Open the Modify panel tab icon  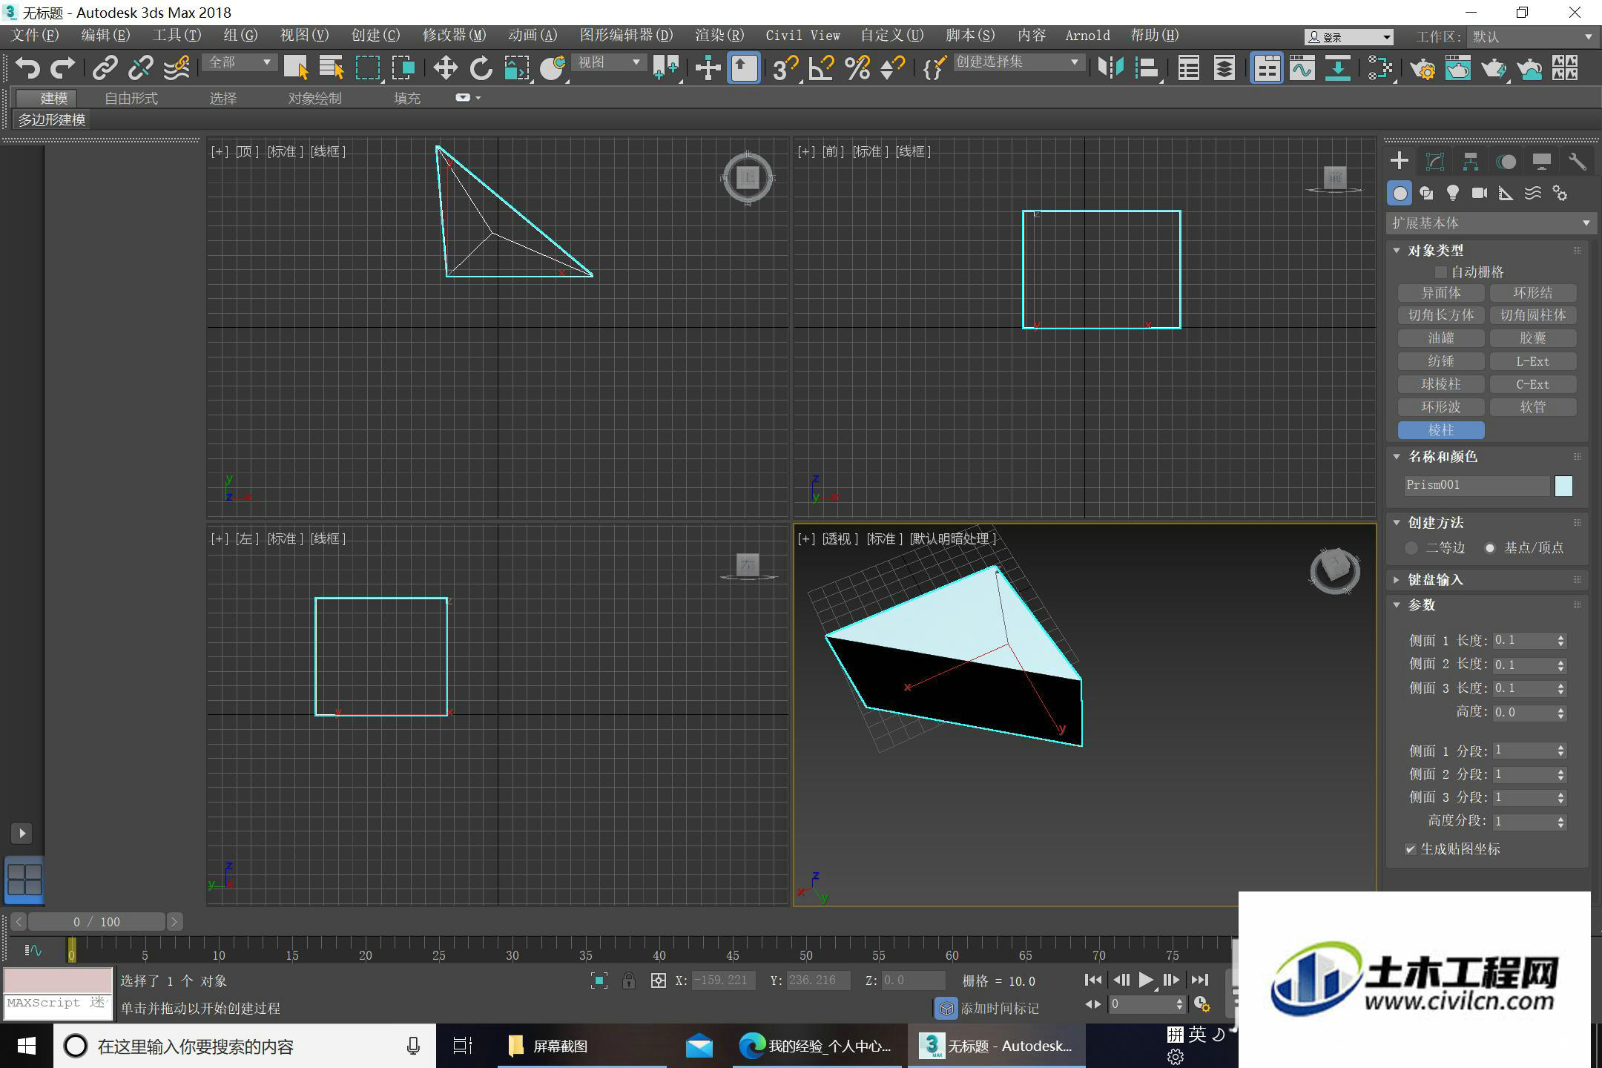(1435, 161)
